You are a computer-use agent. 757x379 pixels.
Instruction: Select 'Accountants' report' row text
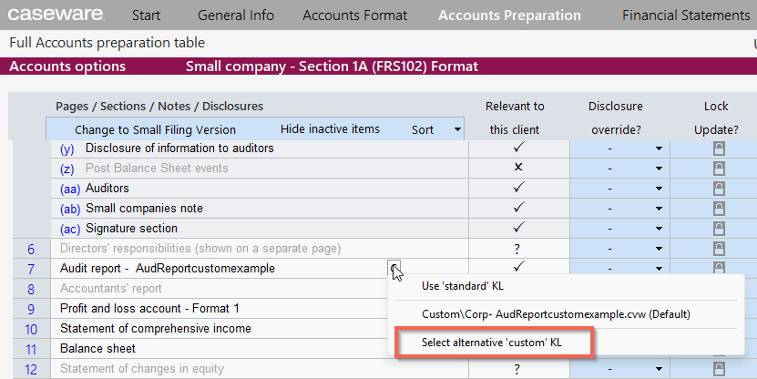[x=111, y=289]
